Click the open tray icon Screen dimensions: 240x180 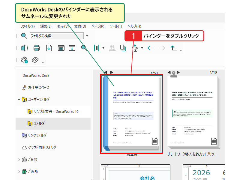tap(35, 60)
